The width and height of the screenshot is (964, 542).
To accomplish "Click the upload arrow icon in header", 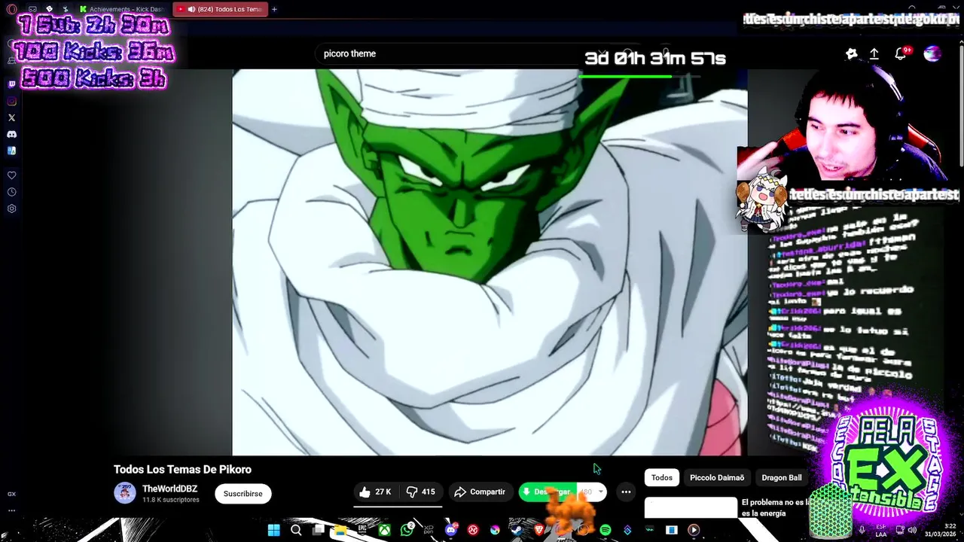I will pyautogui.click(x=874, y=54).
